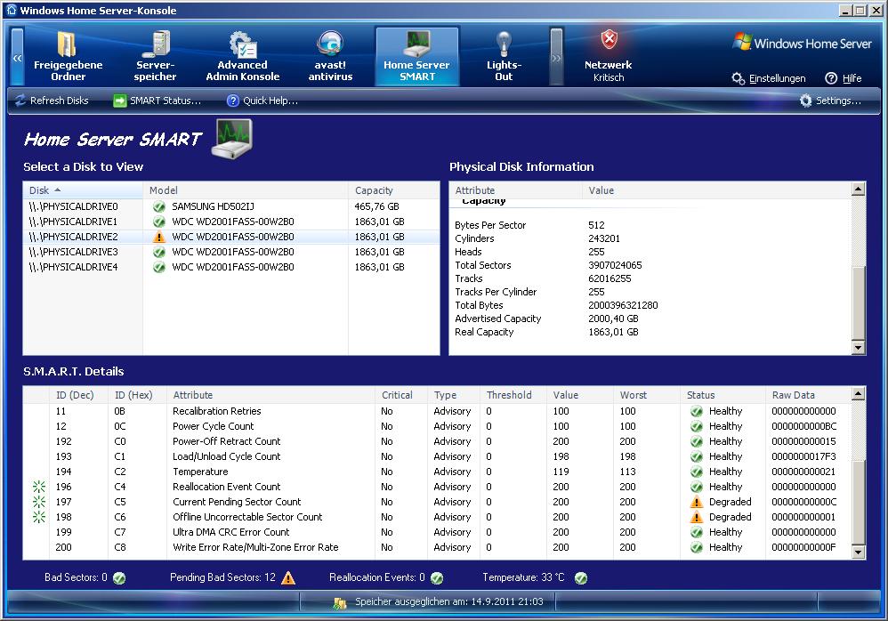Click Healthy icon for Temperature row

click(697, 472)
